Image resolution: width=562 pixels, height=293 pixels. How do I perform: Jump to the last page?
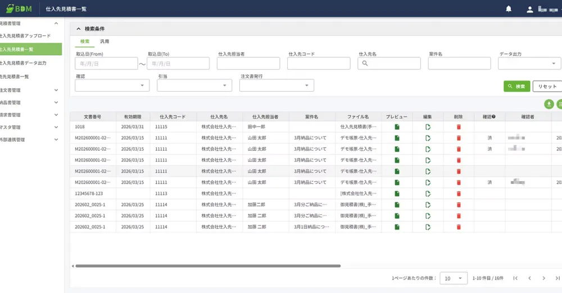coord(558,278)
